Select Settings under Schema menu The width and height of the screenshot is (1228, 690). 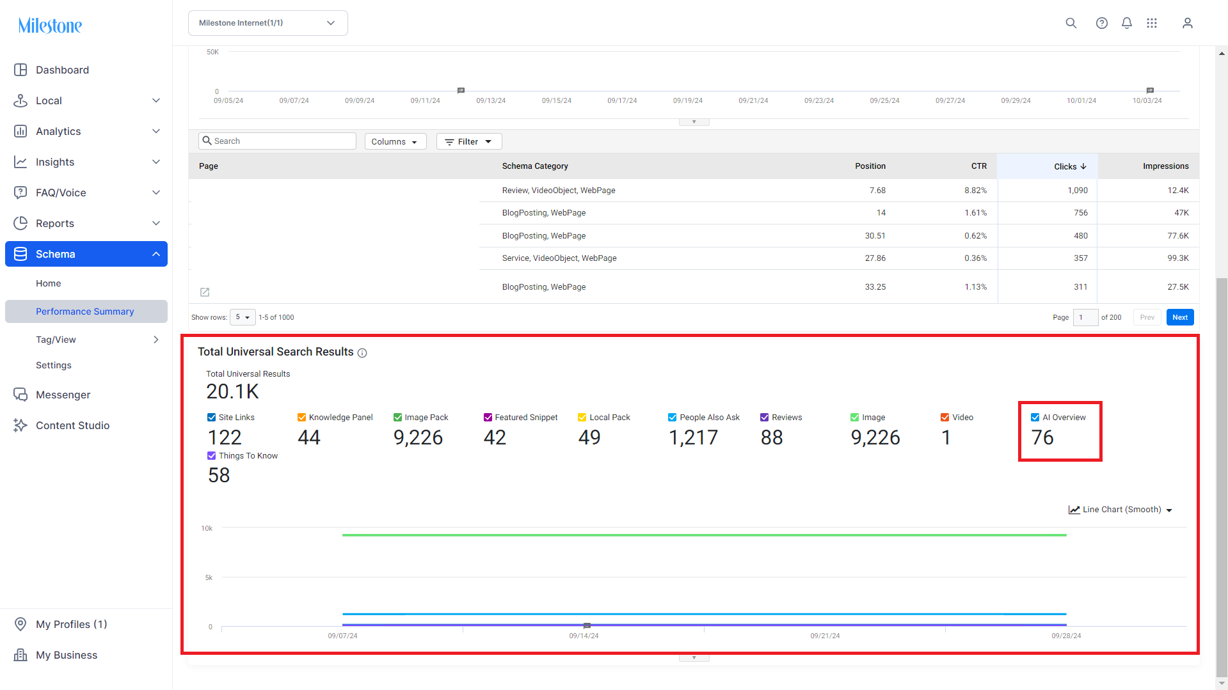(54, 365)
